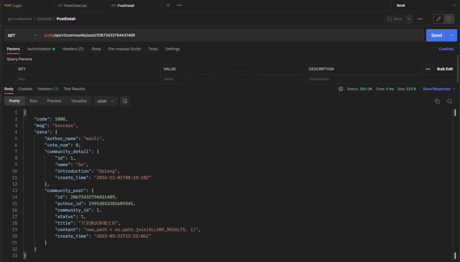Click the query param Value field
This screenshot has height=262, width=460.
[x=233, y=79]
